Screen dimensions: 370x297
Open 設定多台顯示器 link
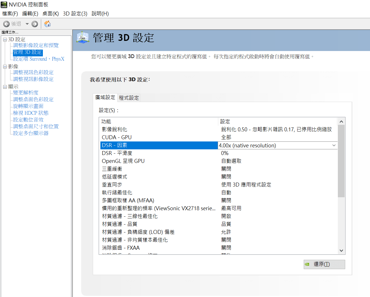(x=31, y=133)
